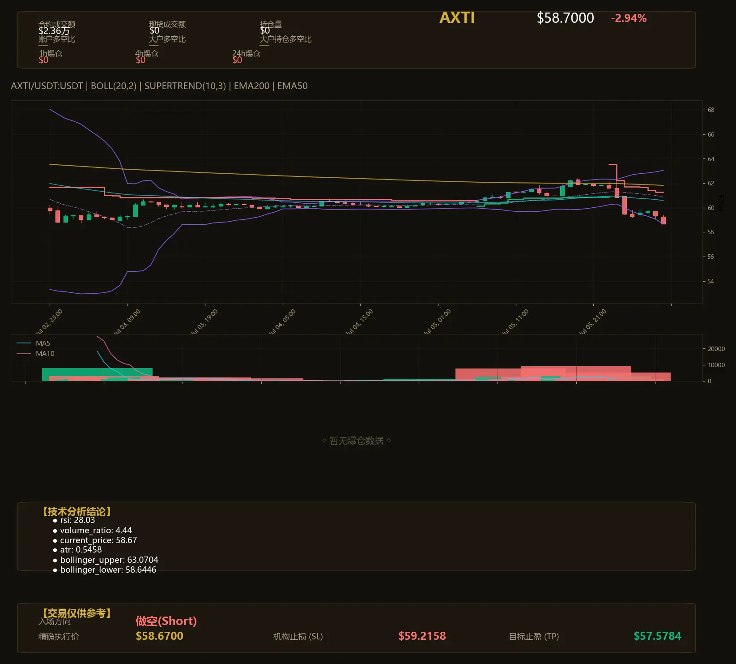Click the 10000 volume axis label

coord(716,365)
